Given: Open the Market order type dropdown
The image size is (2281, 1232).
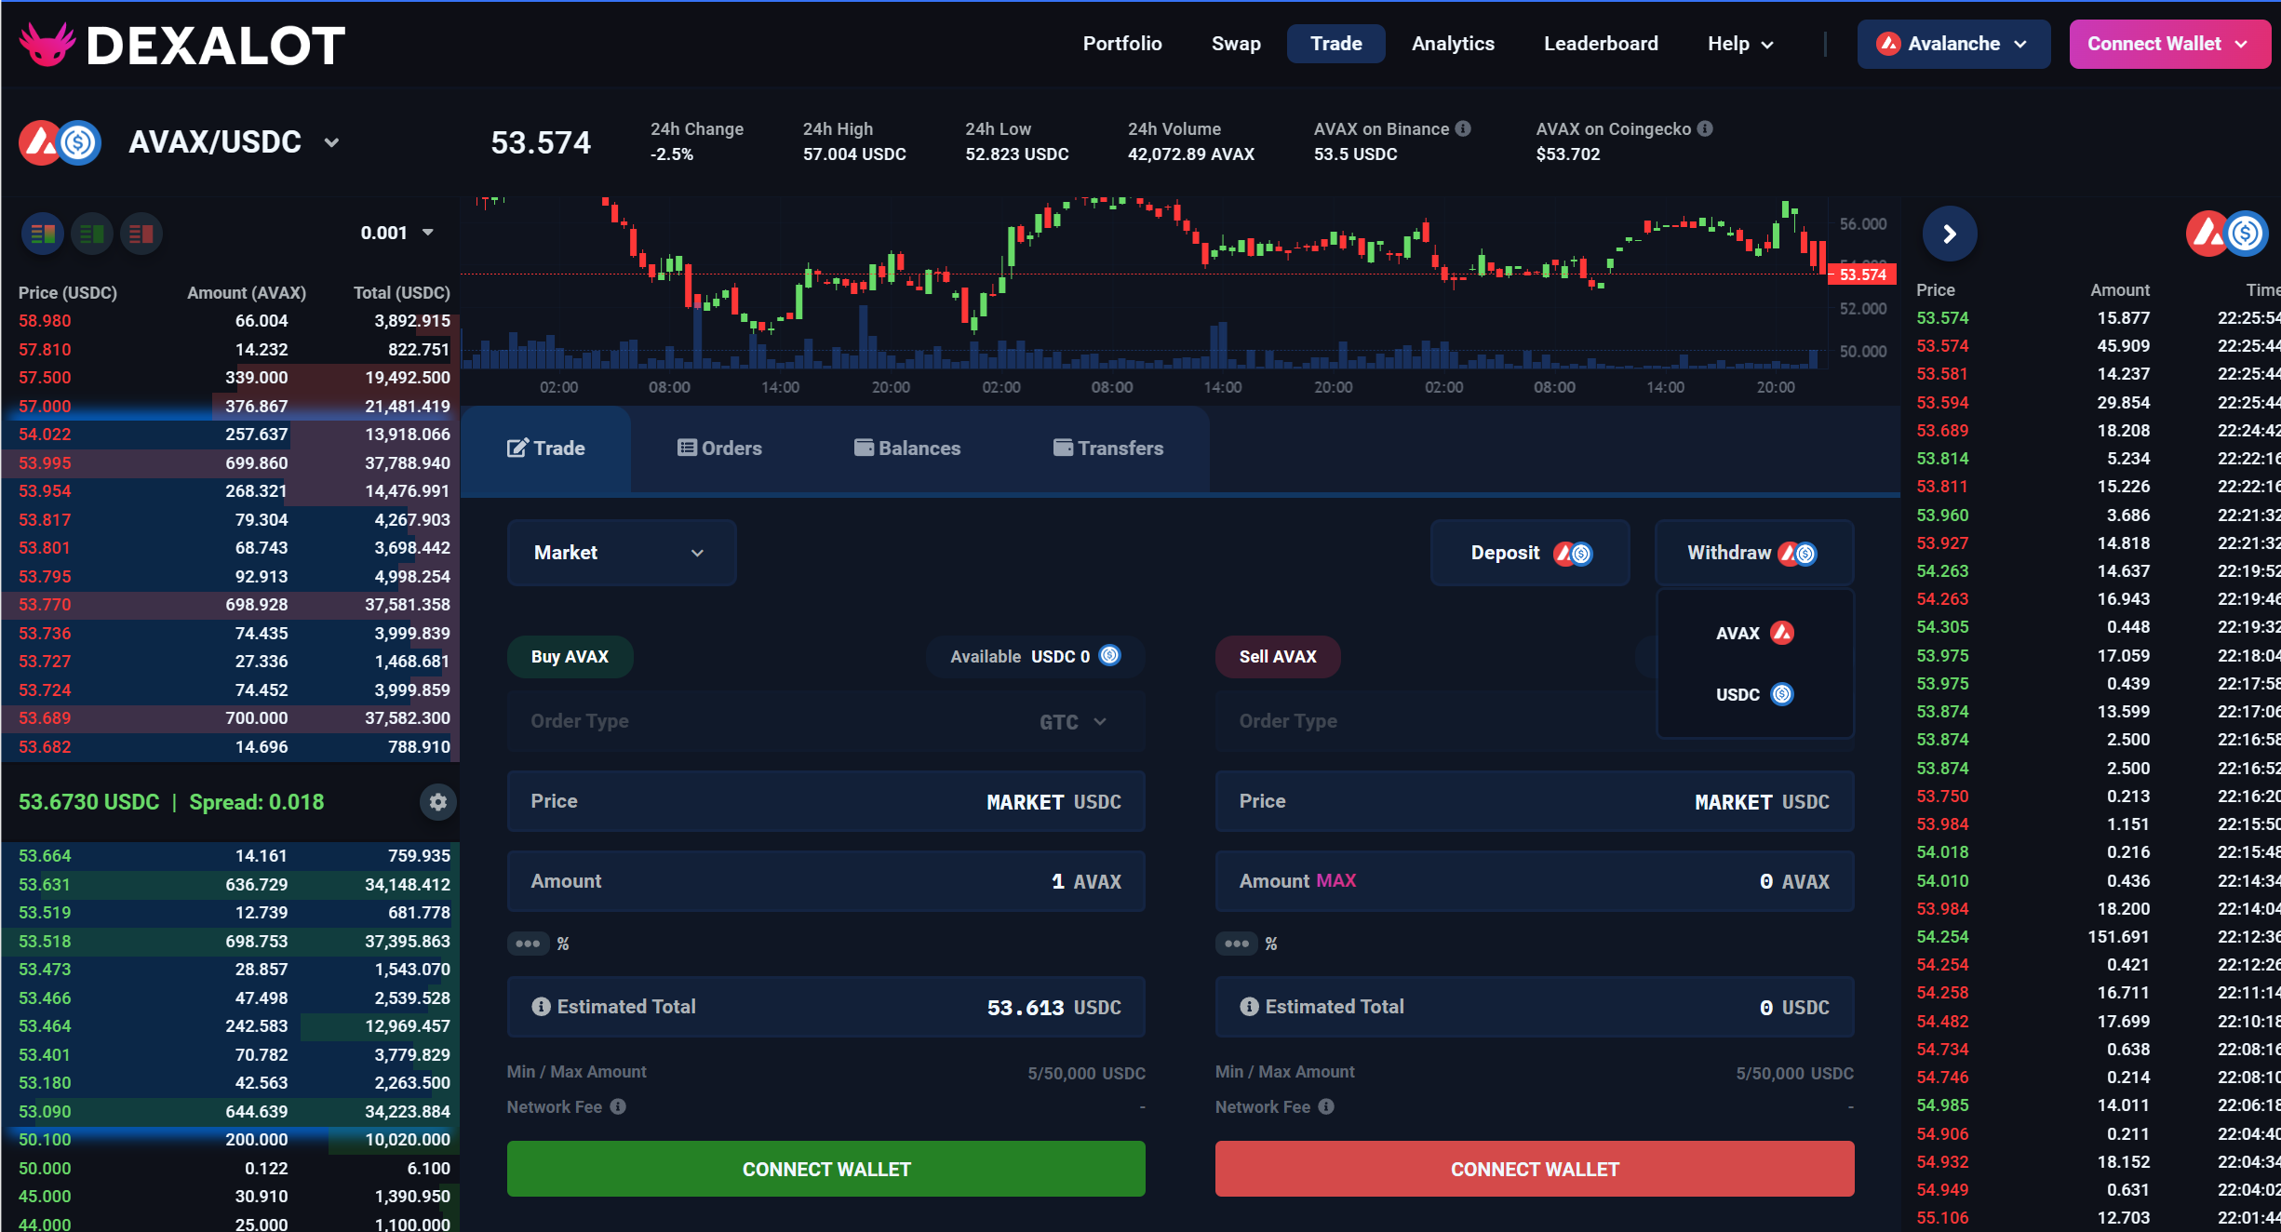Looking at the screenshot, I should pos(622,553).
